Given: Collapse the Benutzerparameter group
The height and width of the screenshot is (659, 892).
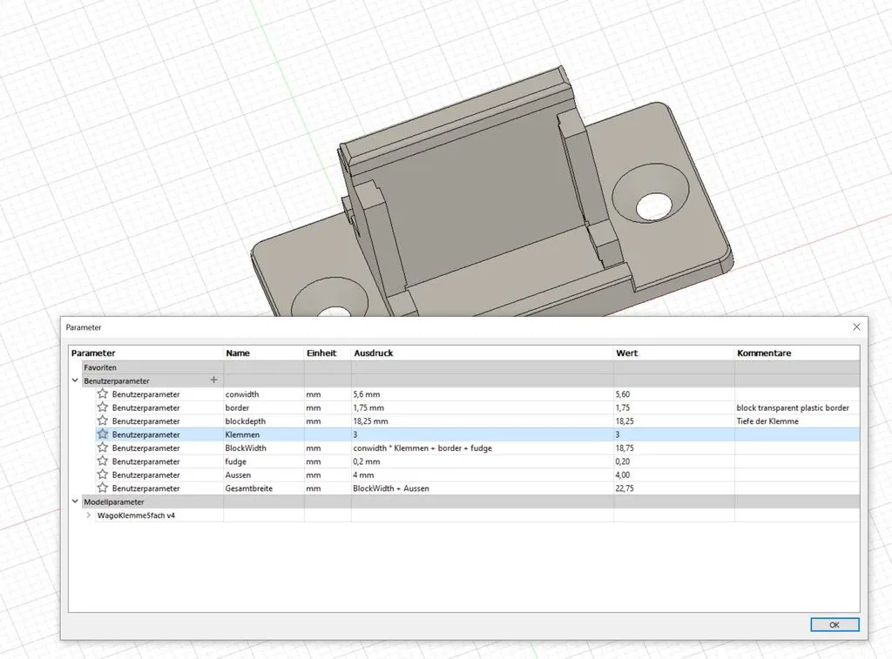Looking at the screenshot, I should pyautogui.click(x=75, y=380).
